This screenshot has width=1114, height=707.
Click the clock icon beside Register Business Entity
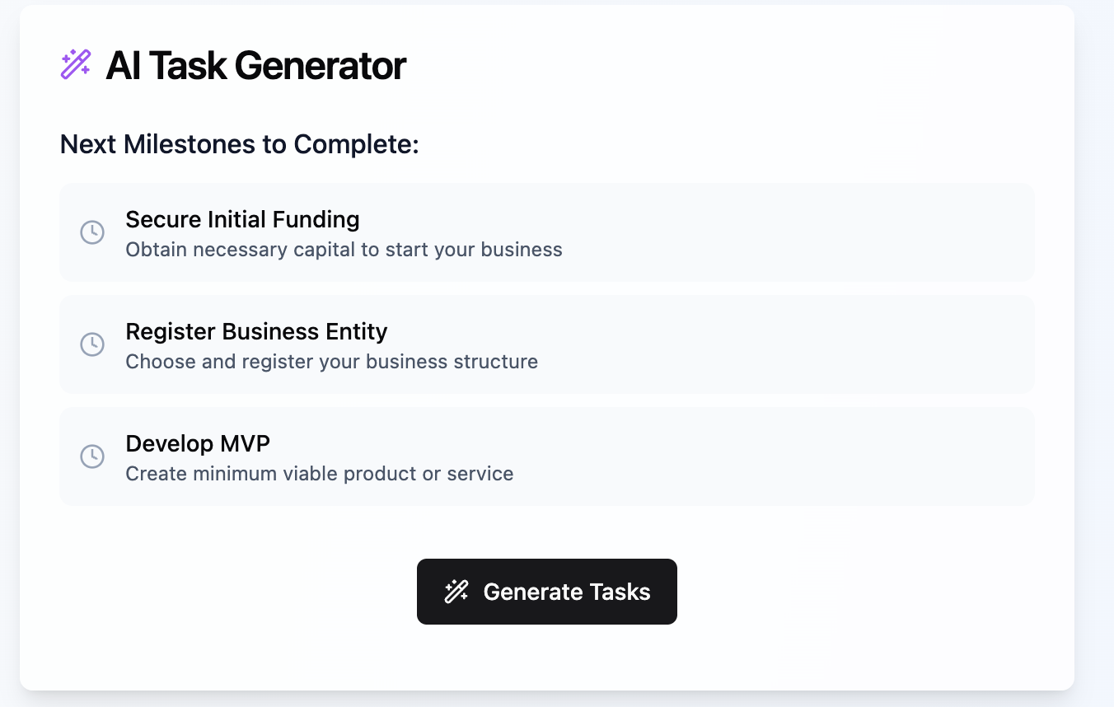coord(92,344)
